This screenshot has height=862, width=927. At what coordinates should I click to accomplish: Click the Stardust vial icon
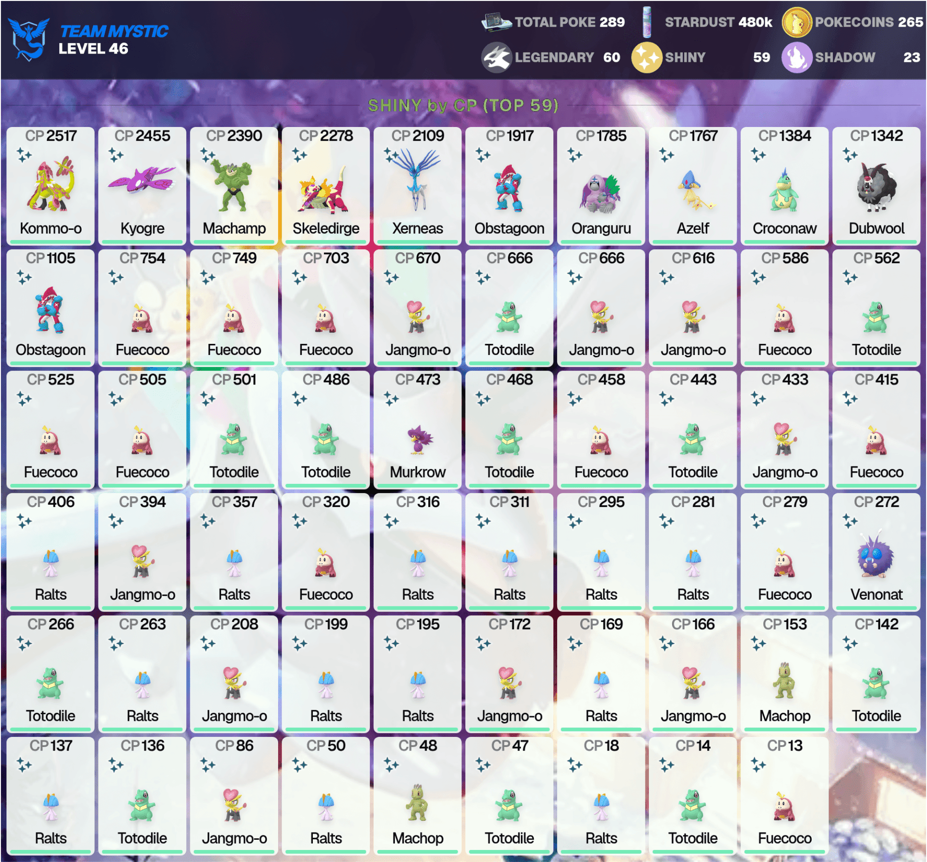(646, 22)
